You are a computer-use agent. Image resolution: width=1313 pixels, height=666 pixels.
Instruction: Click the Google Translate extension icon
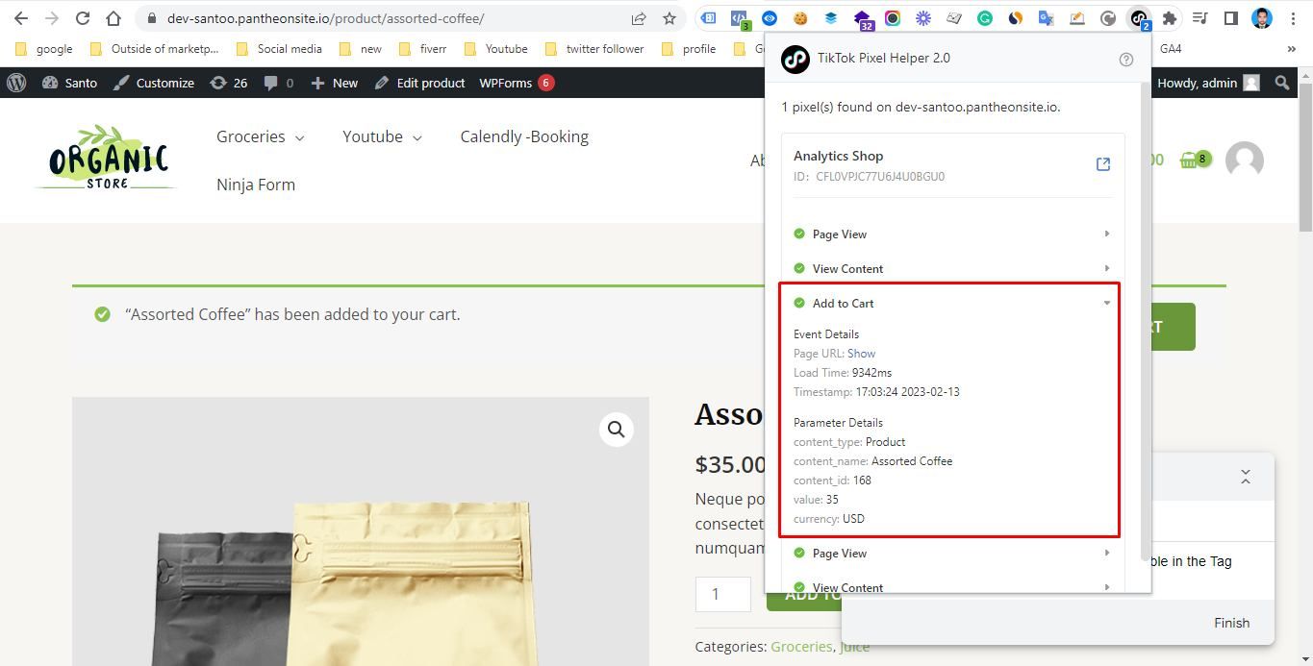1047,18
